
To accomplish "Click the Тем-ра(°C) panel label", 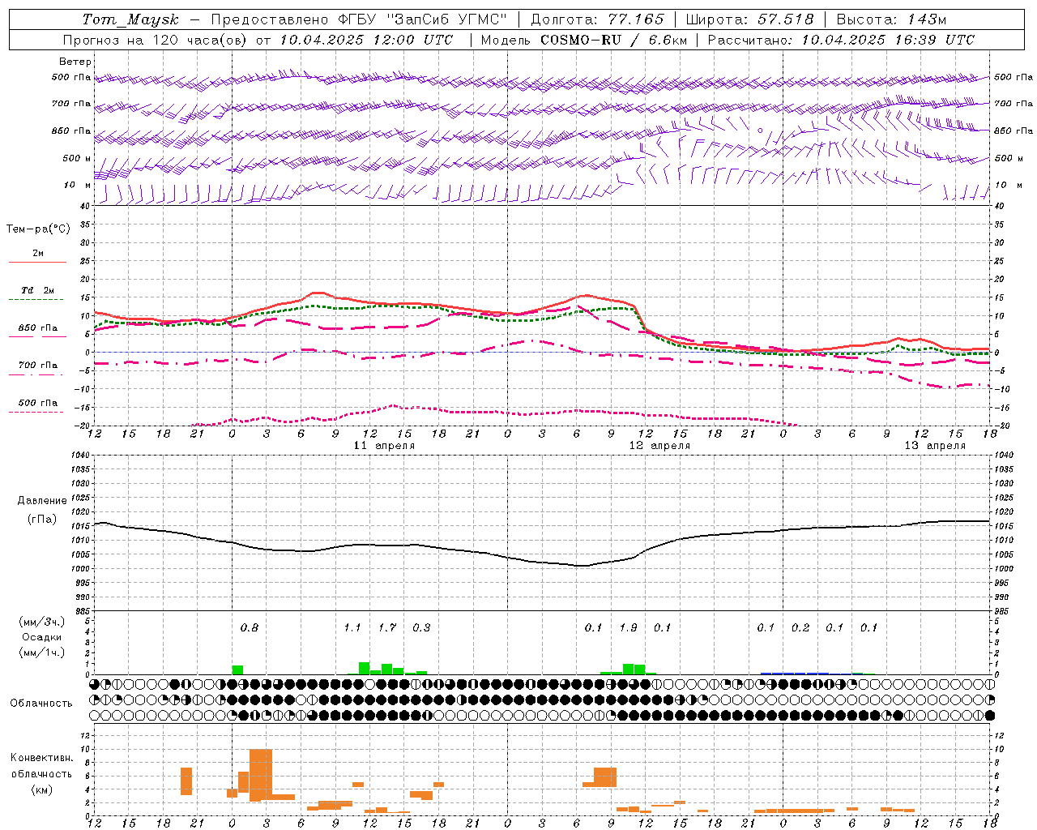I will point(38,229).
